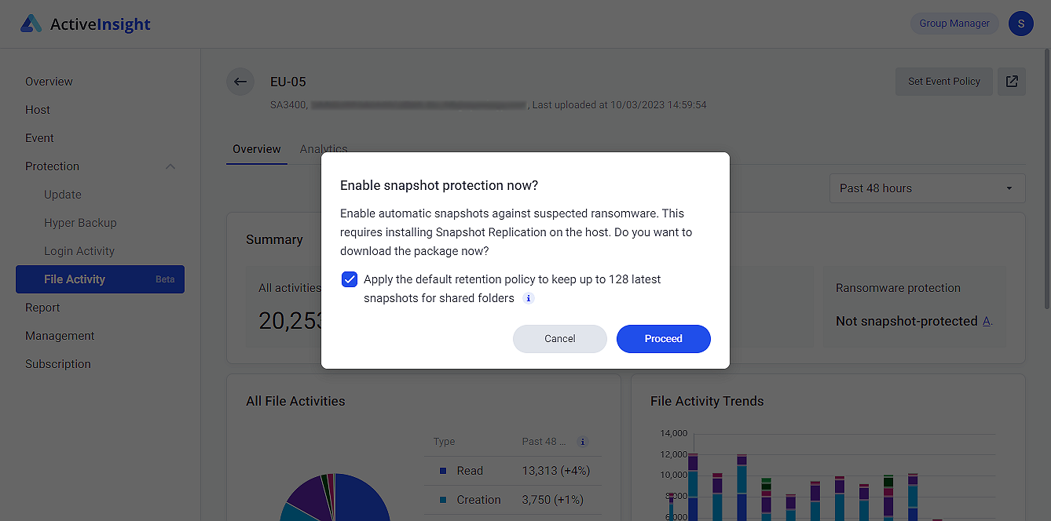Click the Group Manager badge
Image resolution: width=1051 pixels, height=521 pixels.
click(x=954, y=24)
